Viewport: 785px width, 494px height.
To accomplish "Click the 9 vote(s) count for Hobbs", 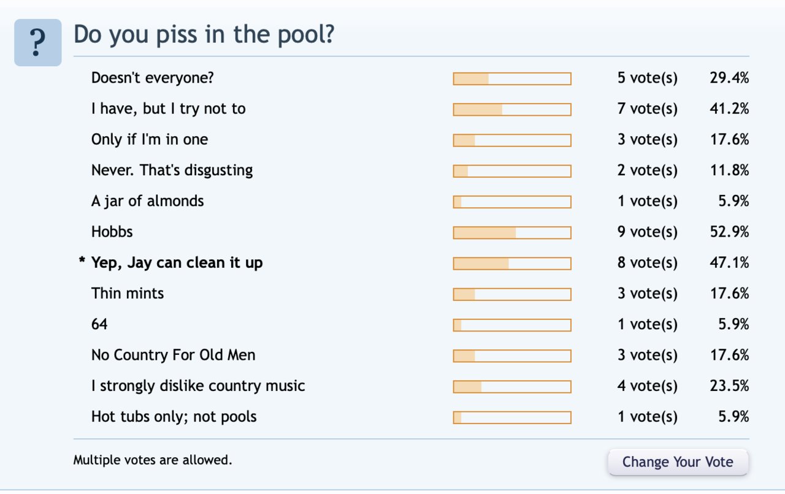I will (648, 232).
